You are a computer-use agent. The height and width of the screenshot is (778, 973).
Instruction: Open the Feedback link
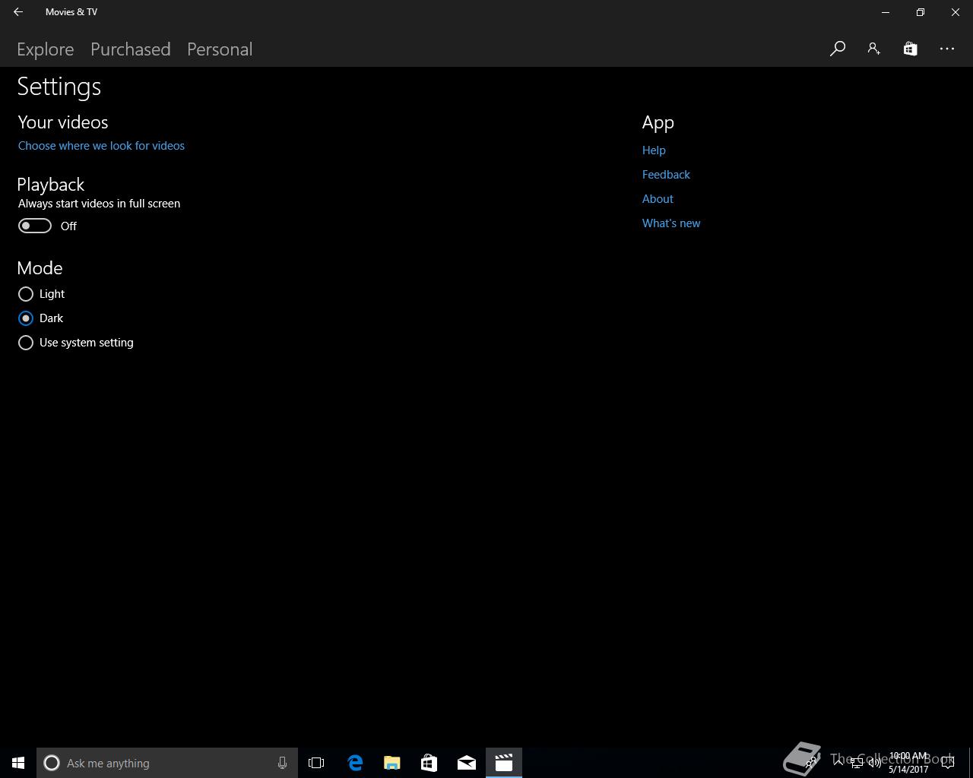click(x=666, y=175)
